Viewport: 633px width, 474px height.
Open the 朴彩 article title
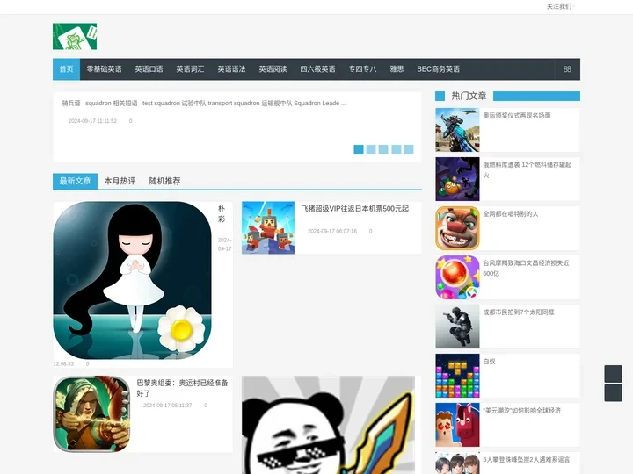[x=222, y=213]
